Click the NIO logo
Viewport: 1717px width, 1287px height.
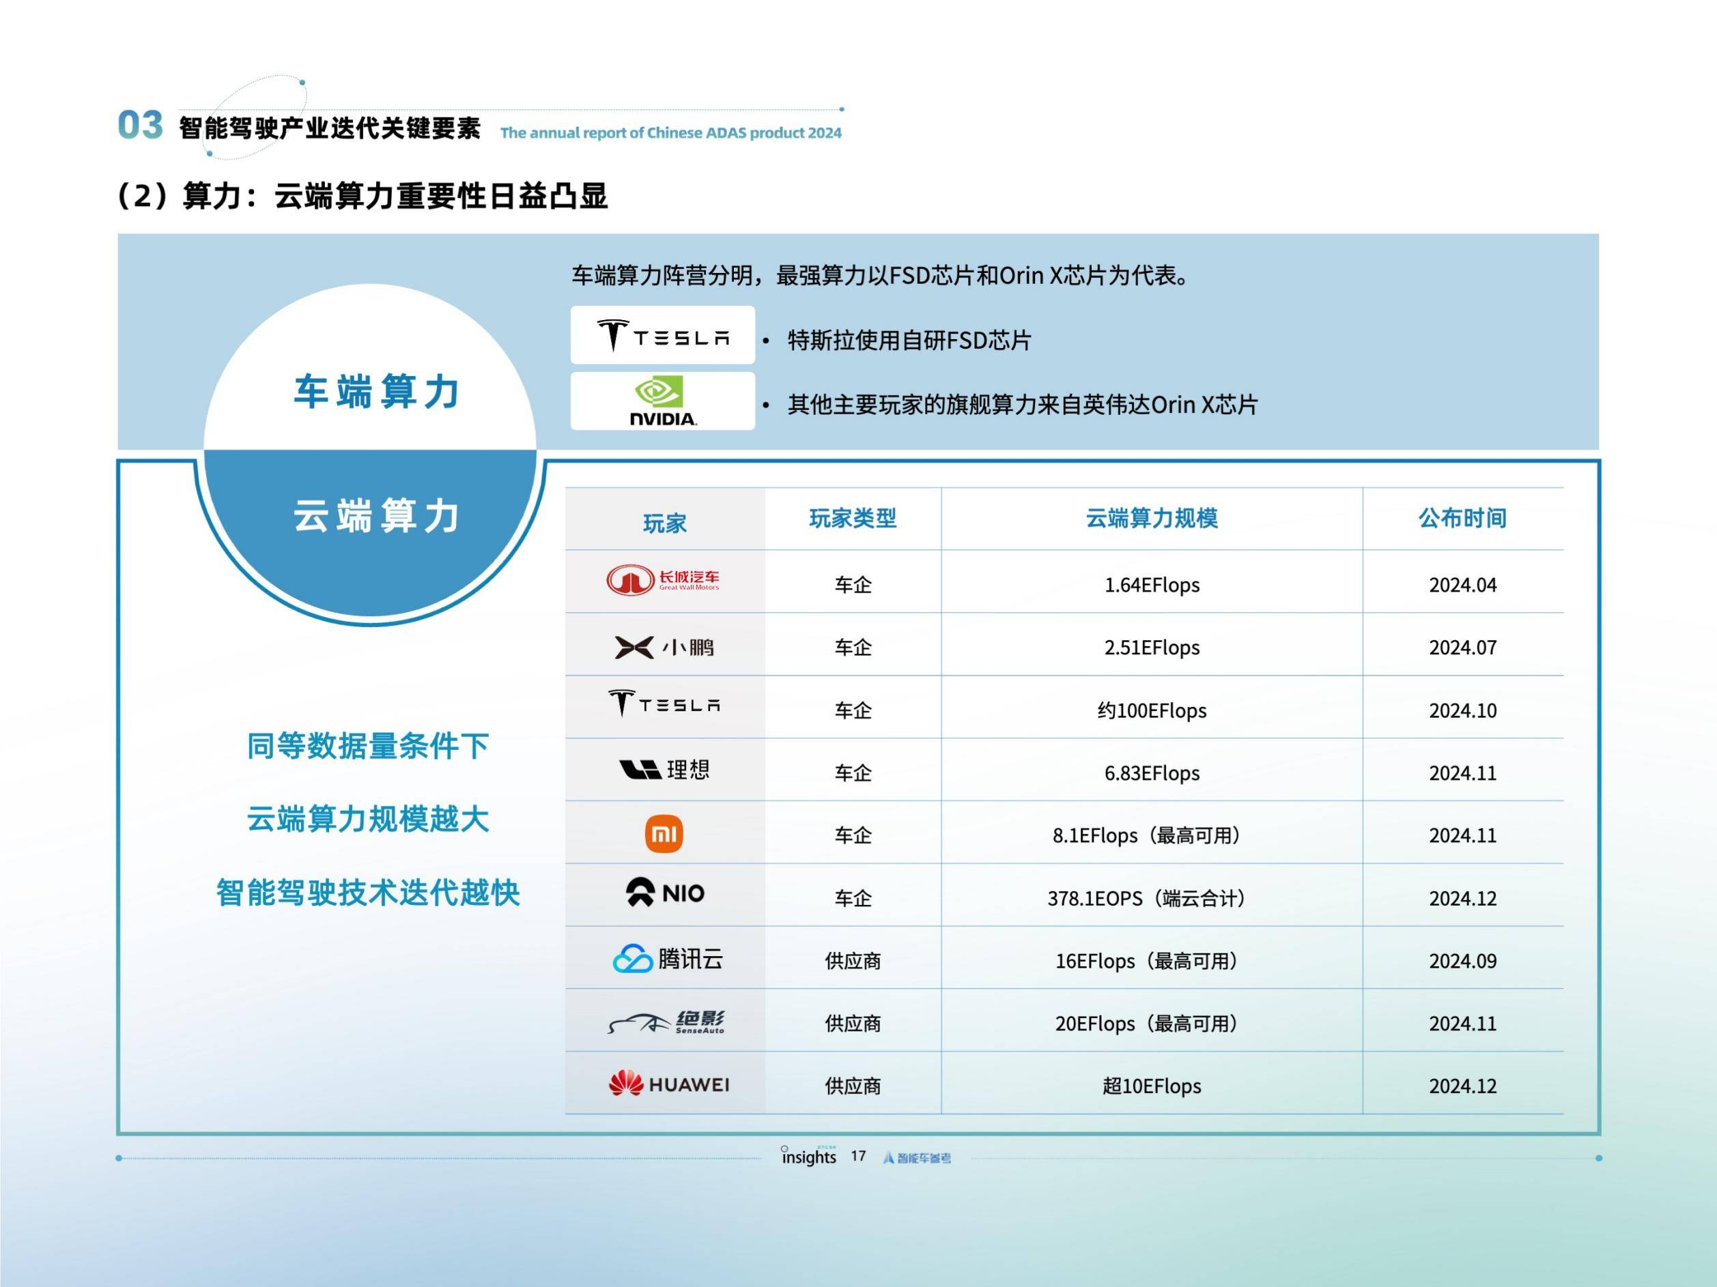[x=665, y=893]
